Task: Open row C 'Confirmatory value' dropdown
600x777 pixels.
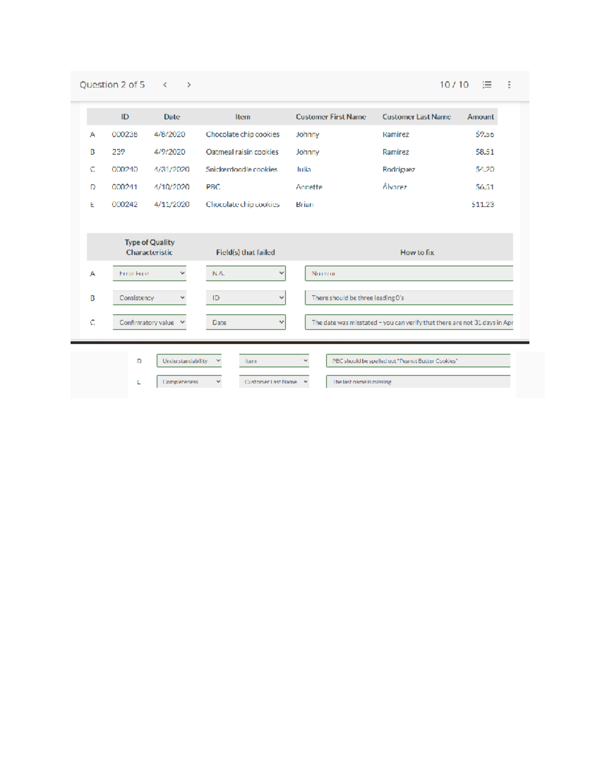Action: (149, 323)
